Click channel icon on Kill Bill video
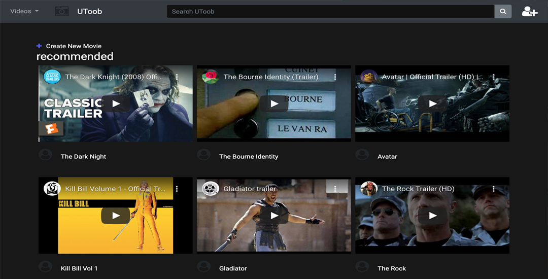Image resolution: width=548 pixels, height=279 pixels. (x=52, y=189)
